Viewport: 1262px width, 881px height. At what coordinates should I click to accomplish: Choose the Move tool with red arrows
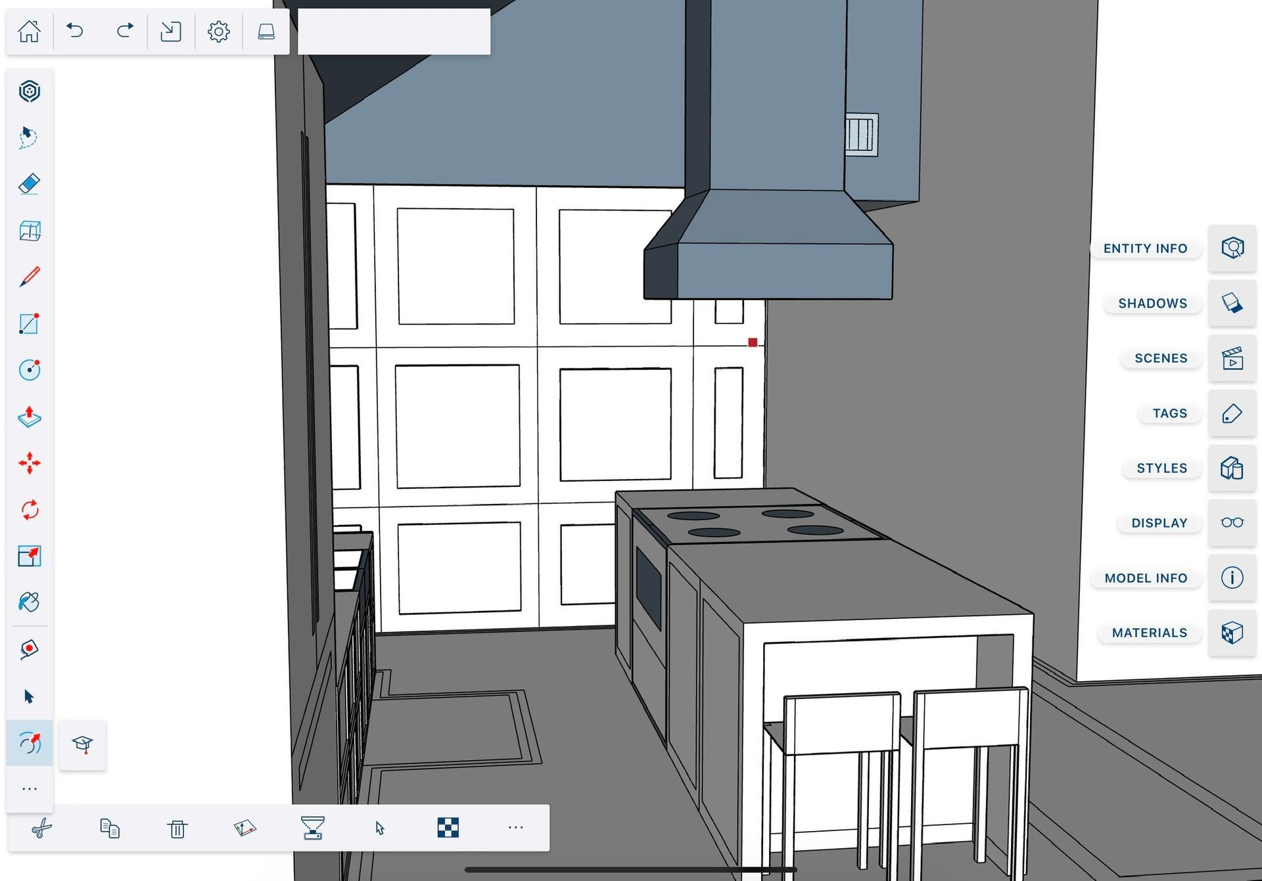29,463
